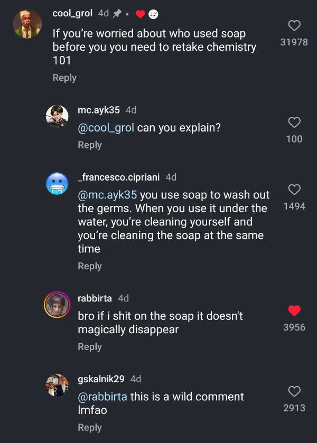Reply to _francesco.cipriani's comment

pyautogui.click(x=90, y=266)
